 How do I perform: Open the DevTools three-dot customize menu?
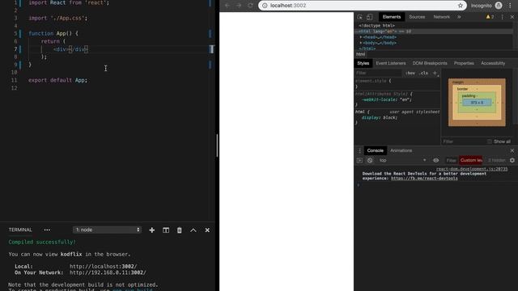pos(502,17)
